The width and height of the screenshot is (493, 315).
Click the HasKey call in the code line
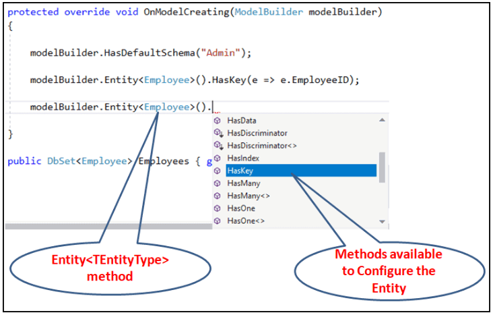(x=228, y=80)
